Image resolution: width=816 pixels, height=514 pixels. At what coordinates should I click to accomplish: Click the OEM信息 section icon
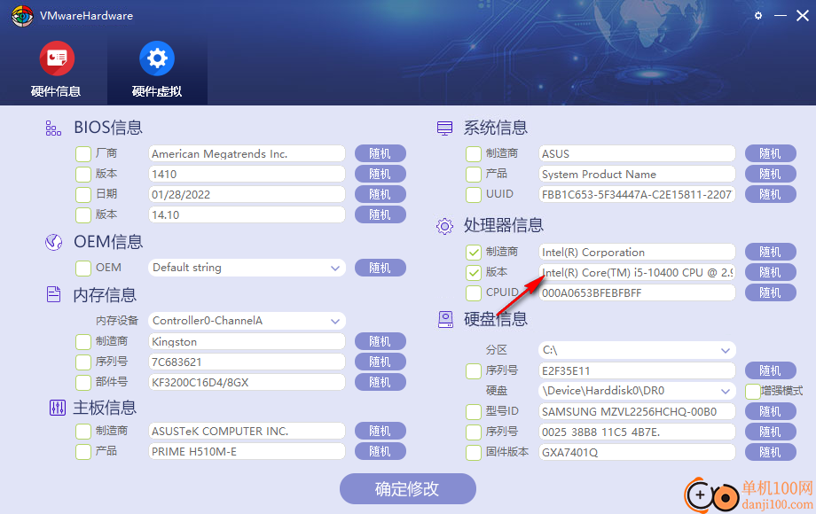pos(53,242)
